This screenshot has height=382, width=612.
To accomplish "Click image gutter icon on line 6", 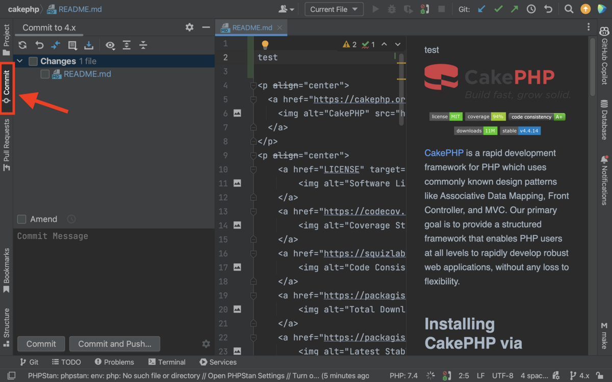I will (237, 113).
